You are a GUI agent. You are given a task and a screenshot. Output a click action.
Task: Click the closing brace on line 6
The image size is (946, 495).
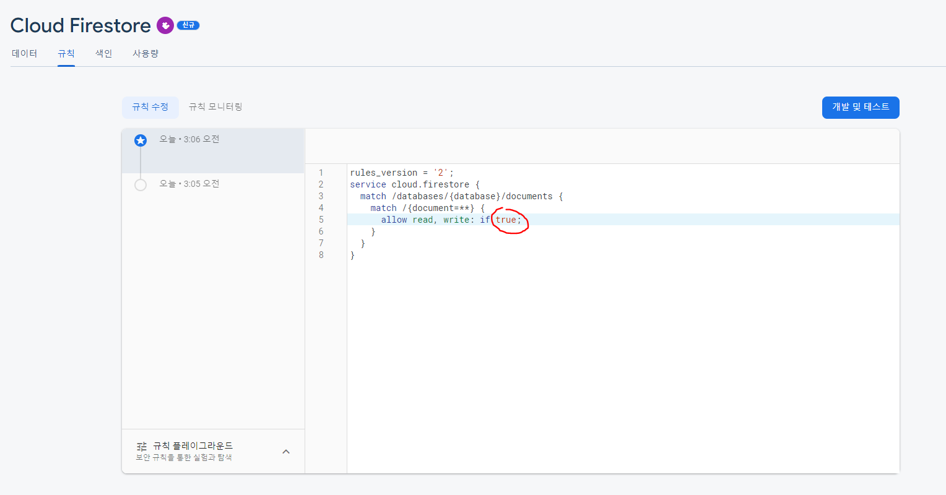pyautogui.click(x=373, y=231)
